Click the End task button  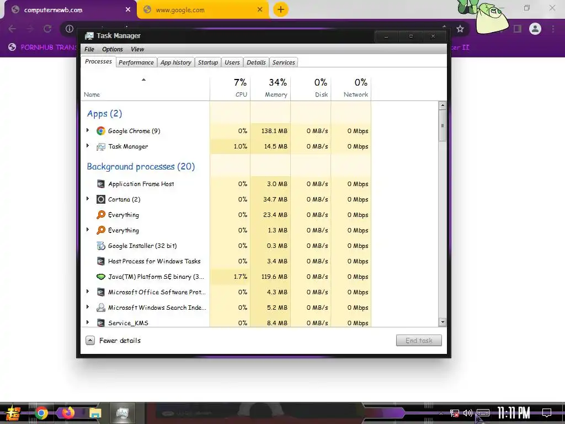pos(419,340)
